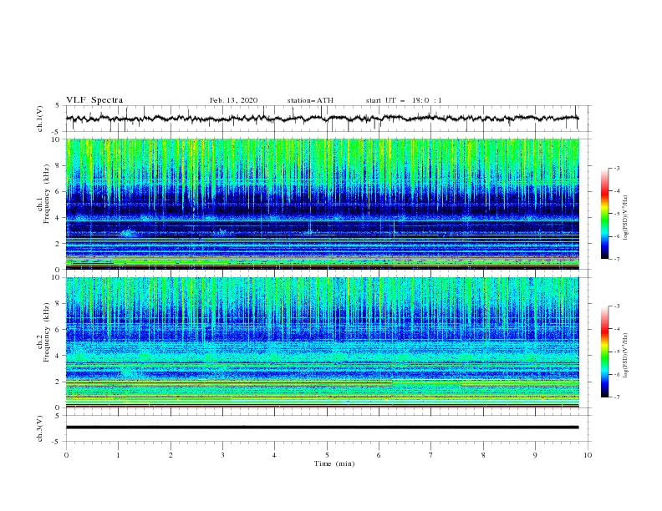
Task: Click the "ch.3(V)" axis label
Action: pyautogui.click(x=40, y=428)
